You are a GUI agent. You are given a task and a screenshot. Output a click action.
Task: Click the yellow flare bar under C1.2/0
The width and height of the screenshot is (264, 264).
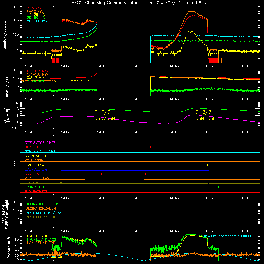202,122
